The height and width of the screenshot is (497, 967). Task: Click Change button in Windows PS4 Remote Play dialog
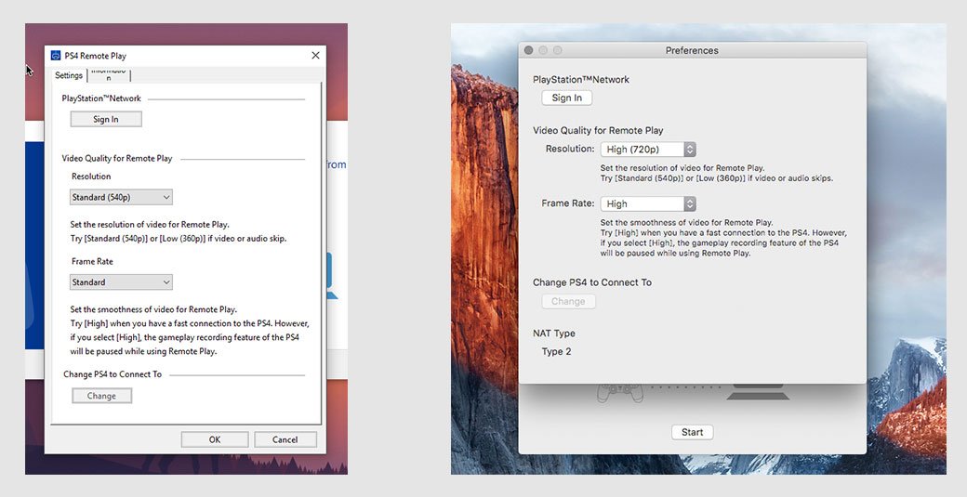click(x=101, y=396)
